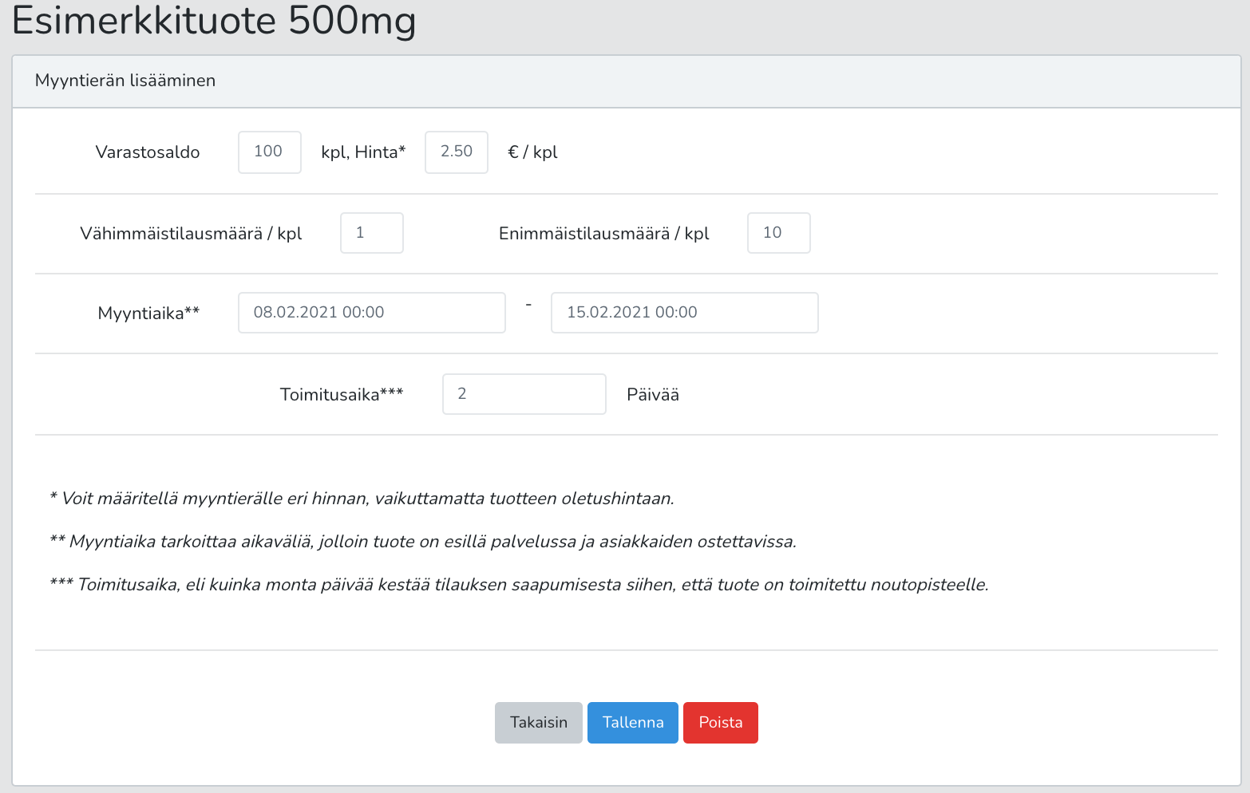Image resolution: width=1250 pixels, height=793 pixels.
Task: Delete the batch with red Poista button
Action: click(x=720, y=723)
